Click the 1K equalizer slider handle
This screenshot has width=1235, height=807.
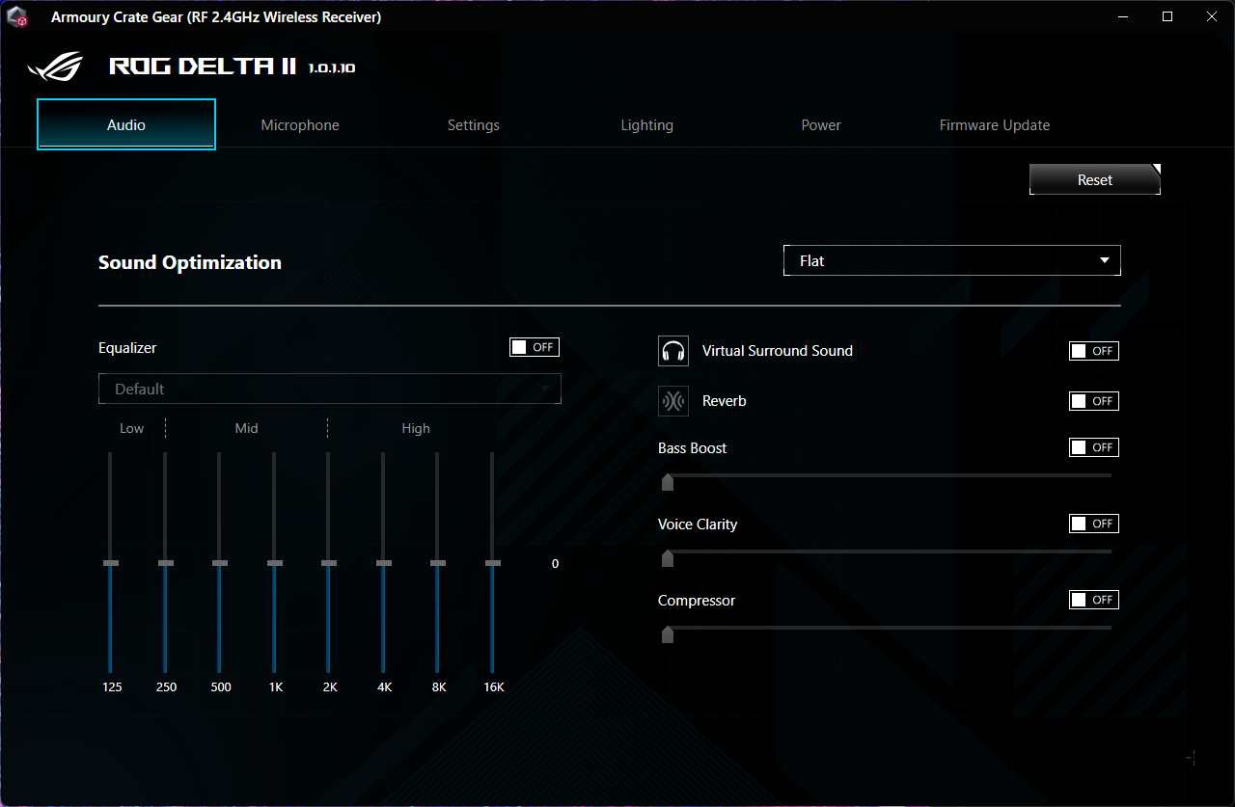275,563
